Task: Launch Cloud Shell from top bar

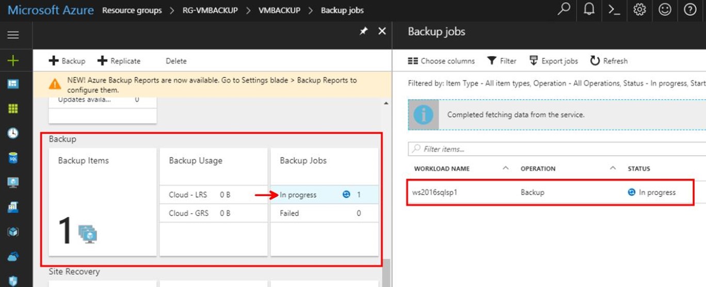Action: [614, 9]
